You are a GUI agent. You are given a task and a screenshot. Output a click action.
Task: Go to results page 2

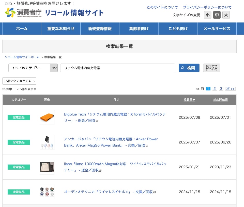215,89
